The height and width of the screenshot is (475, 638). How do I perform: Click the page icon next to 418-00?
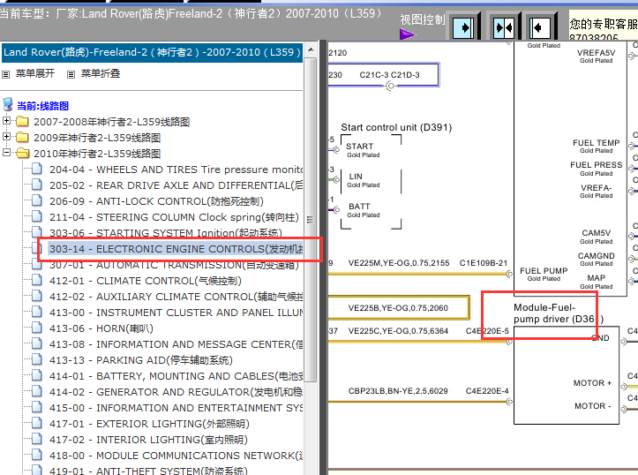[36, 454]
